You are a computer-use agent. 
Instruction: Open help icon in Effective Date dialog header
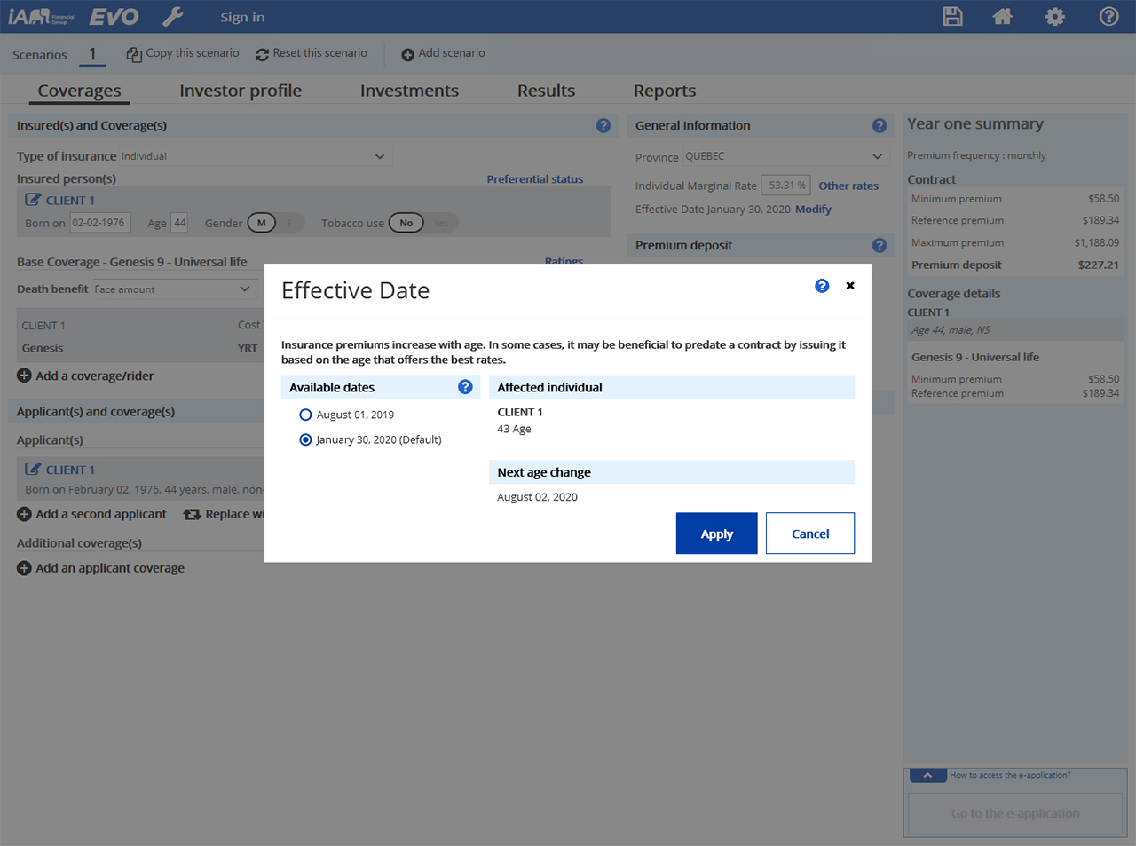coord(822,286)
